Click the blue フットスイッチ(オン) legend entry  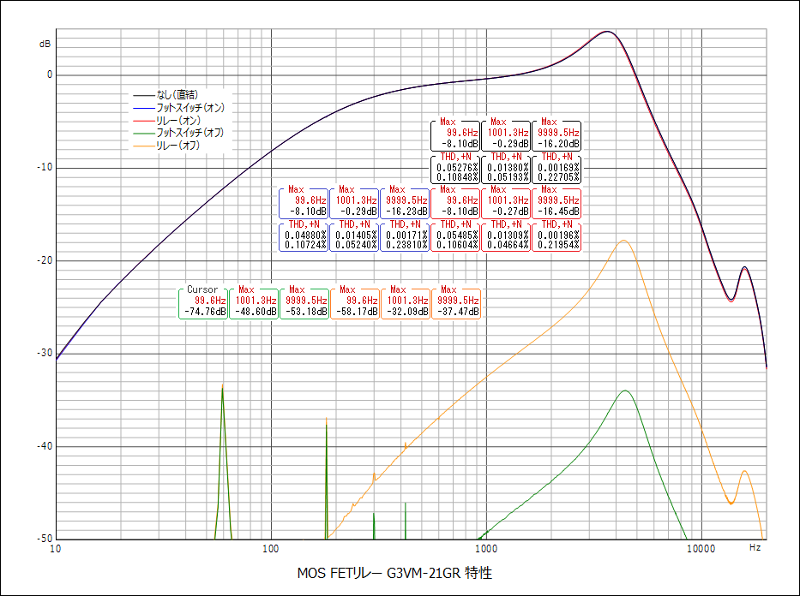(x=178, y=108)
